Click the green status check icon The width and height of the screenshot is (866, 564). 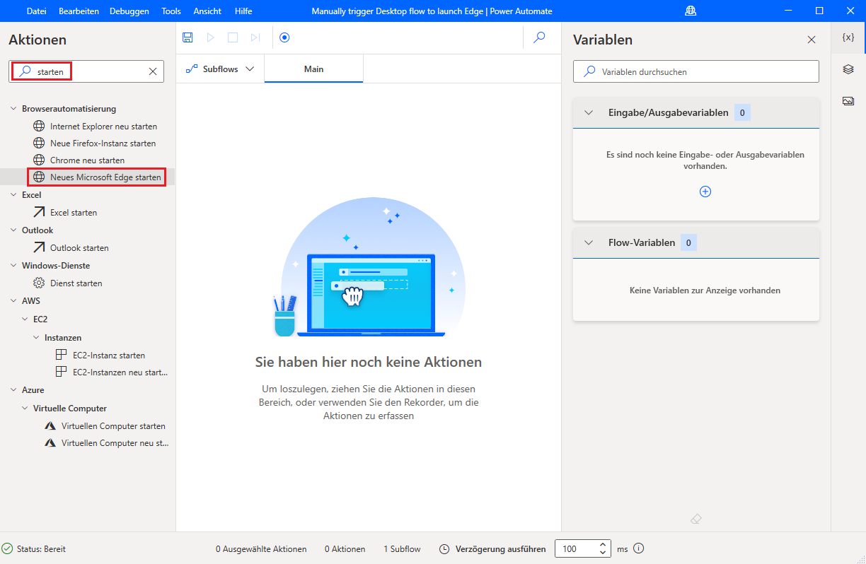(x=8, y=548)
